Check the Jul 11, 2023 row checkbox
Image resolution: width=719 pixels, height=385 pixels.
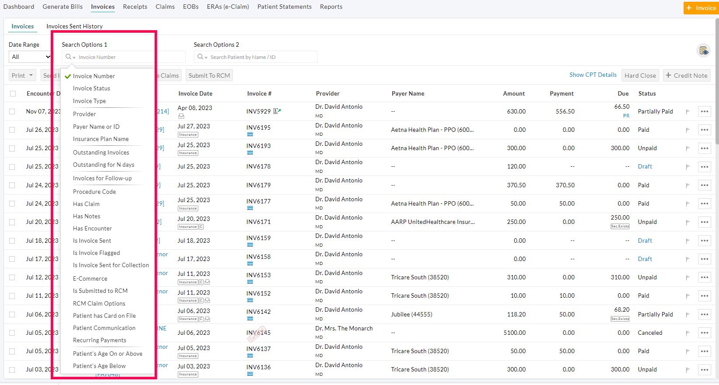[x=12, y=296]
